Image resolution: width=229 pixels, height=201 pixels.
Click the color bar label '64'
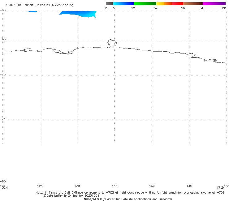(201, 8)
